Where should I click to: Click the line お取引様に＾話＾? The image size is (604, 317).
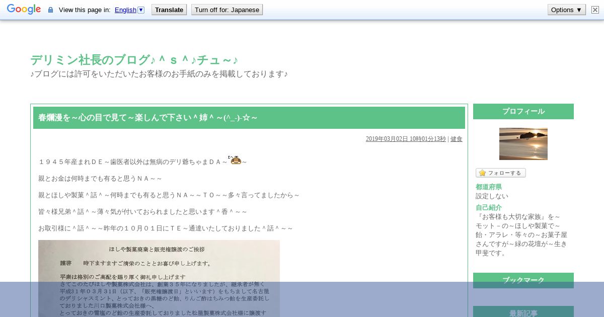pyautogui.click(x=166, y=228)
